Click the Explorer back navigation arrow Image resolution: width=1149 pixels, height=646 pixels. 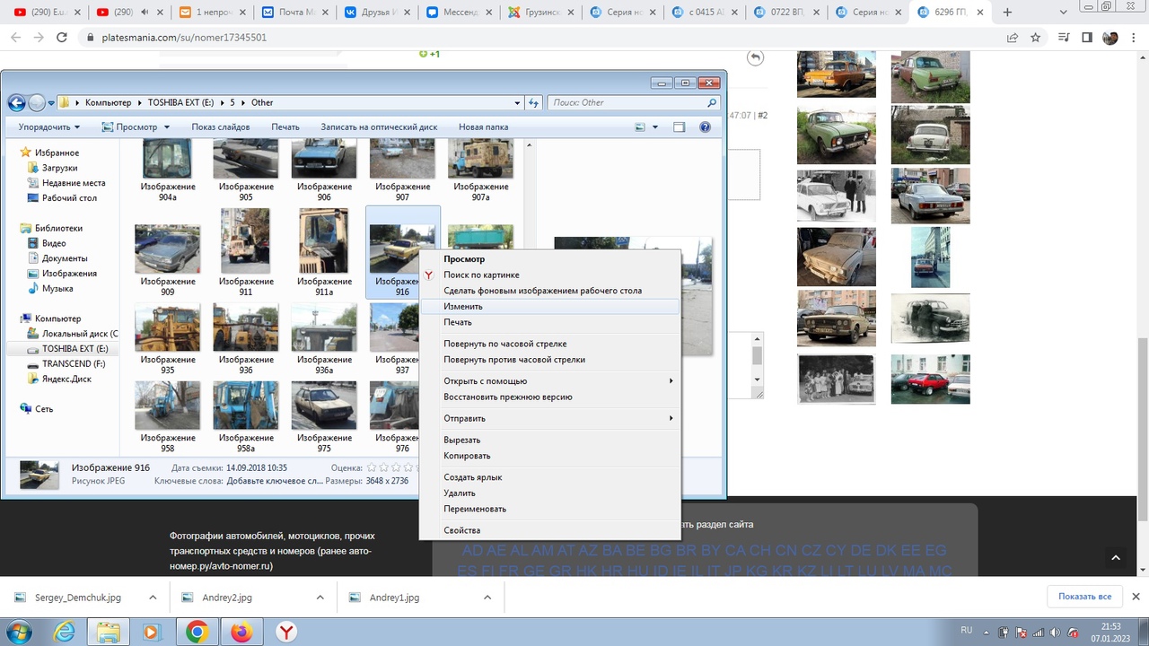pos(15,102)
